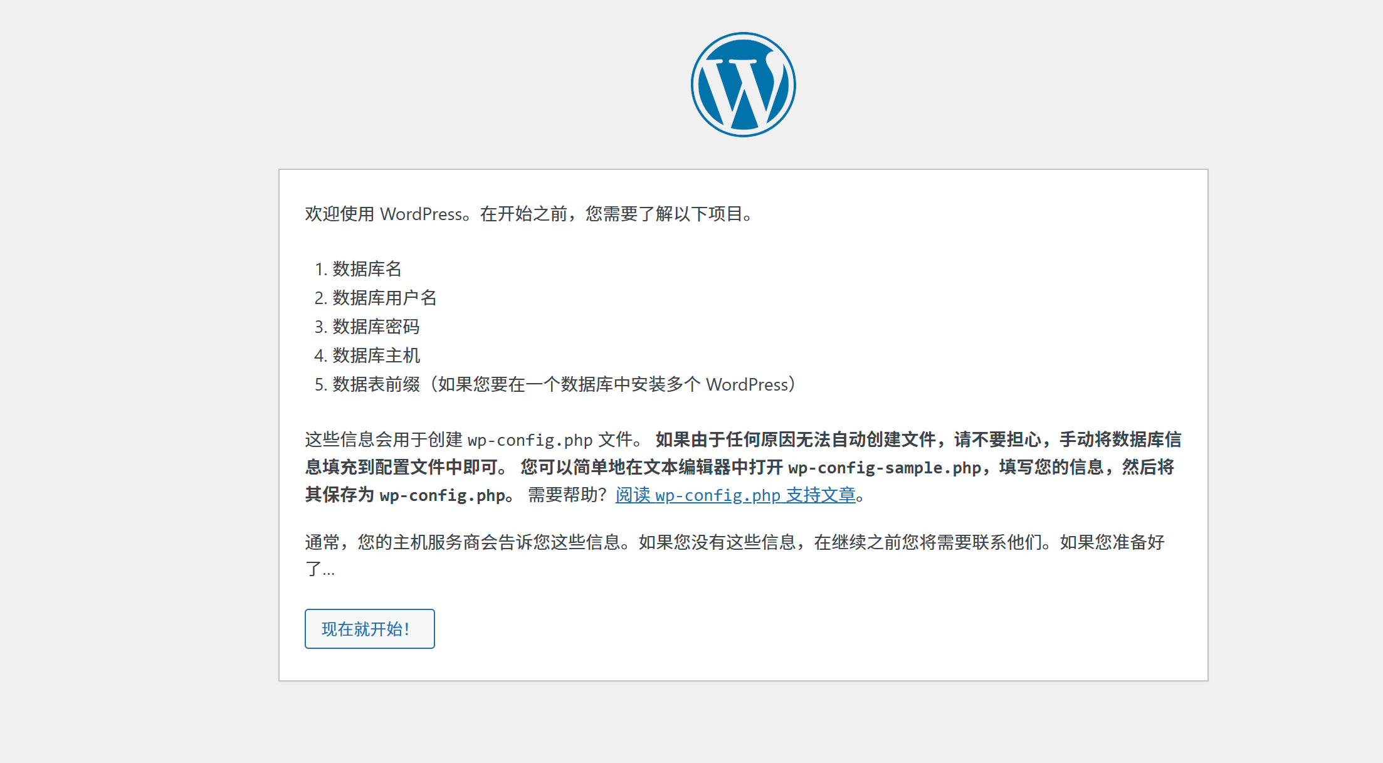Viewport: 1383px width, 763px height.
Task: Click the bold text wp-config-sample.php
Action: tap(884, 468)
